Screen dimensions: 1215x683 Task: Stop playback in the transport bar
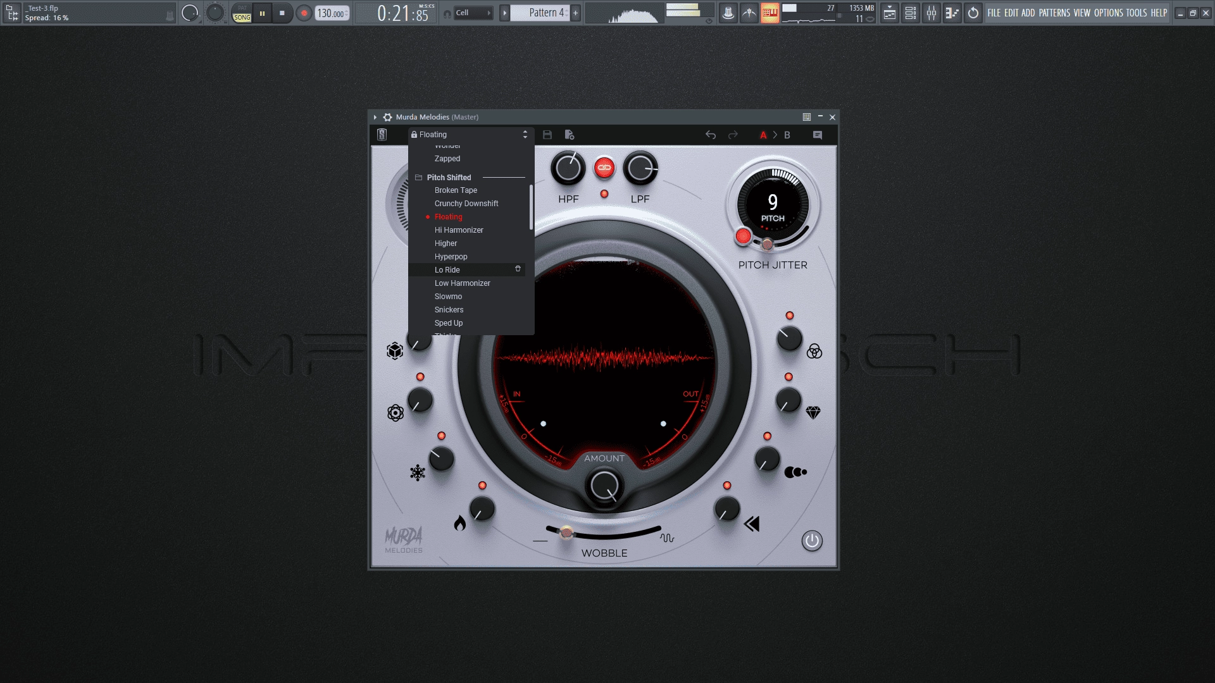coord(282,13)
